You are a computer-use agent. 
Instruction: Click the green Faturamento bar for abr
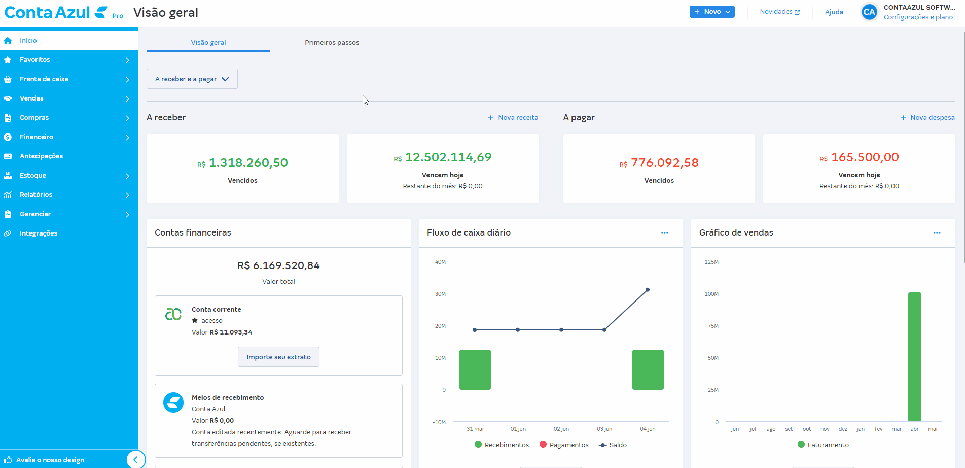pos(914,356)
